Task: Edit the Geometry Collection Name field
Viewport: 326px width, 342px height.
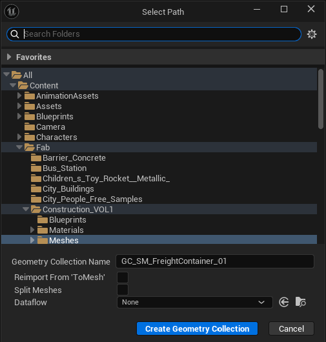Action: point(215,261)
